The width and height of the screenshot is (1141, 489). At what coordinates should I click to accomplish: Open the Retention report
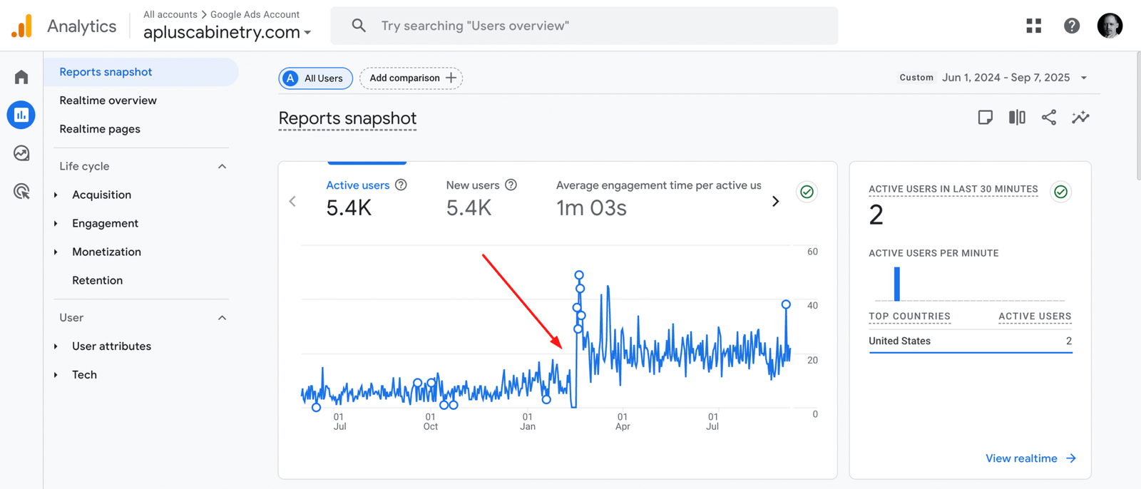[x=97, y=280]
